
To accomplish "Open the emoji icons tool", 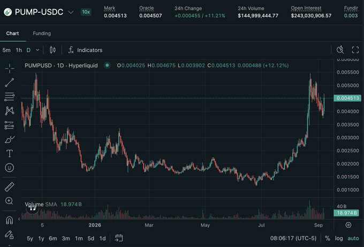I will pos(10,168).
